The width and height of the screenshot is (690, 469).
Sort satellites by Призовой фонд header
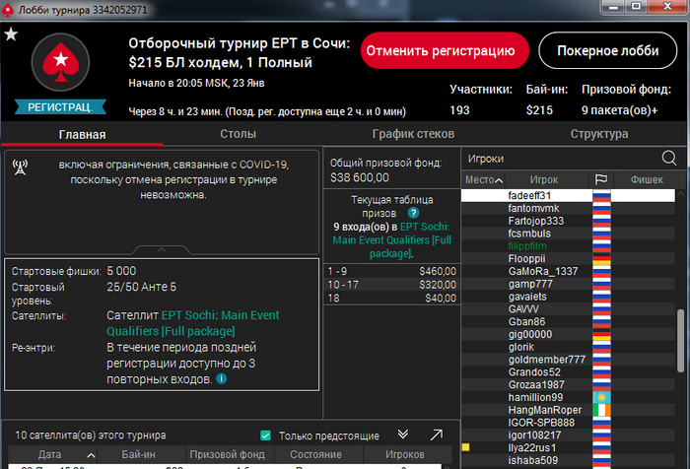click(230, 454)
